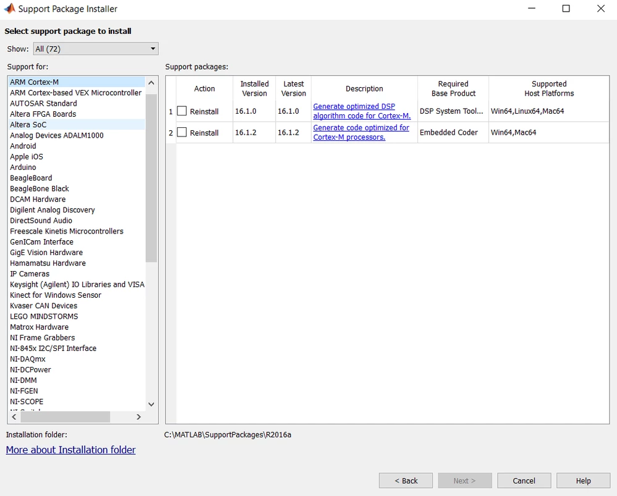Click the right arrow of the horizontal list scrollbar

(138, 416)
